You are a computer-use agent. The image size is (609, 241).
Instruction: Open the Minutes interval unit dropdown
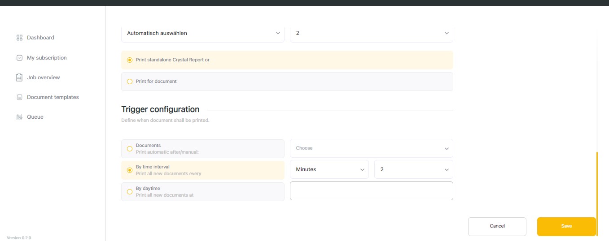click(329, 169)
